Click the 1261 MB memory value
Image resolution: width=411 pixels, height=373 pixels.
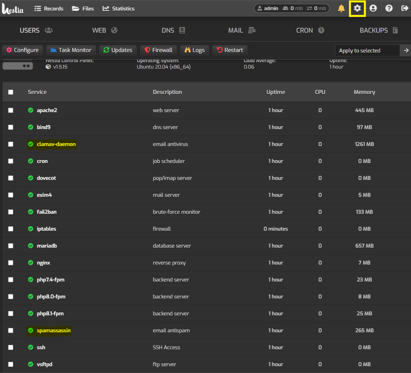pos(364,144)
